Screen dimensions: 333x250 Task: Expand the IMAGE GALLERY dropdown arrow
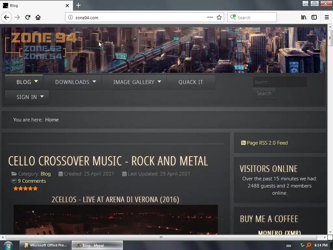[159, 81]
